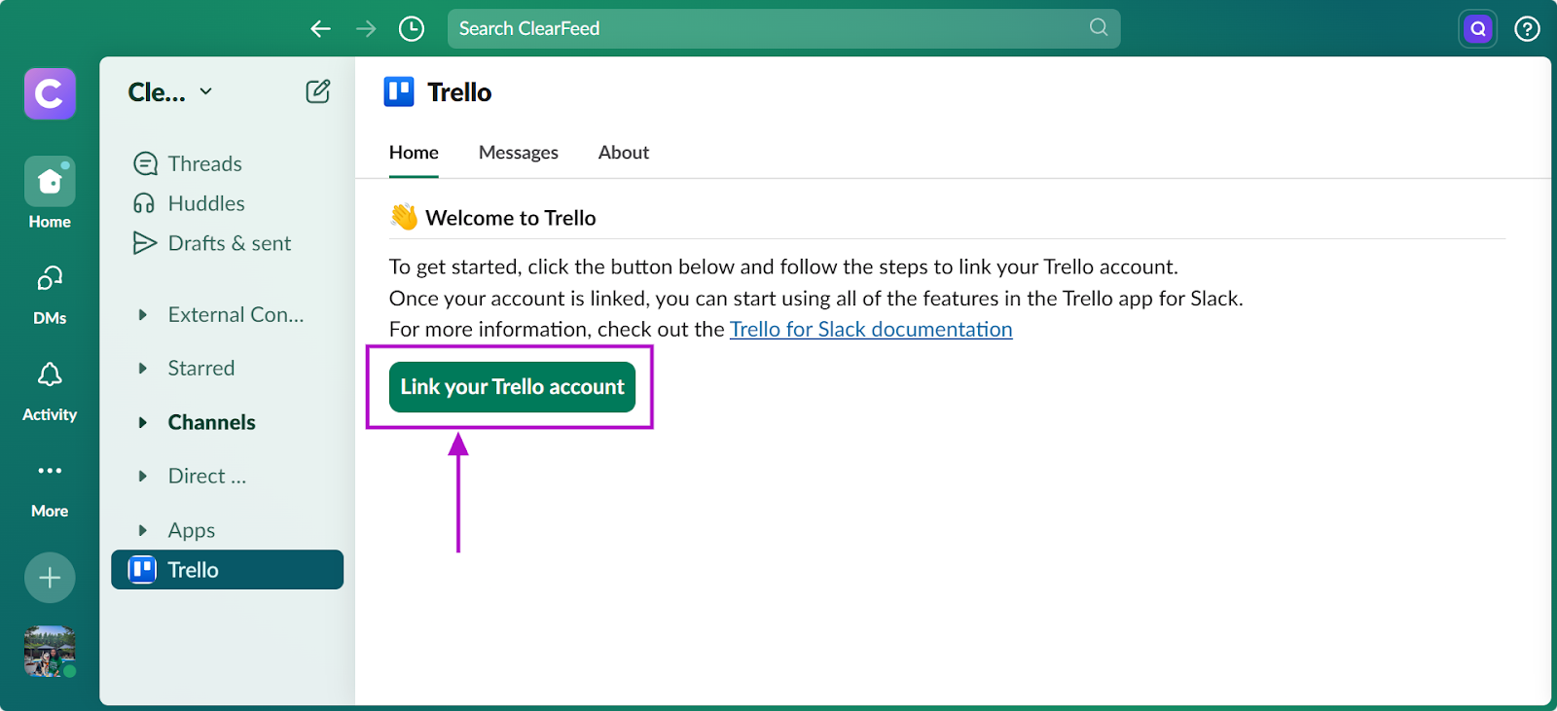Open the Trello for Slack documentation link
This screenshot has height=711, width=1557.
[871, 330]
